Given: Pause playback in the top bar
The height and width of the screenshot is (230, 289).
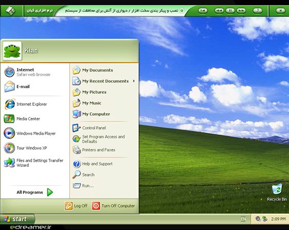Looking at the screenshot, I should (x=230, y=11).
